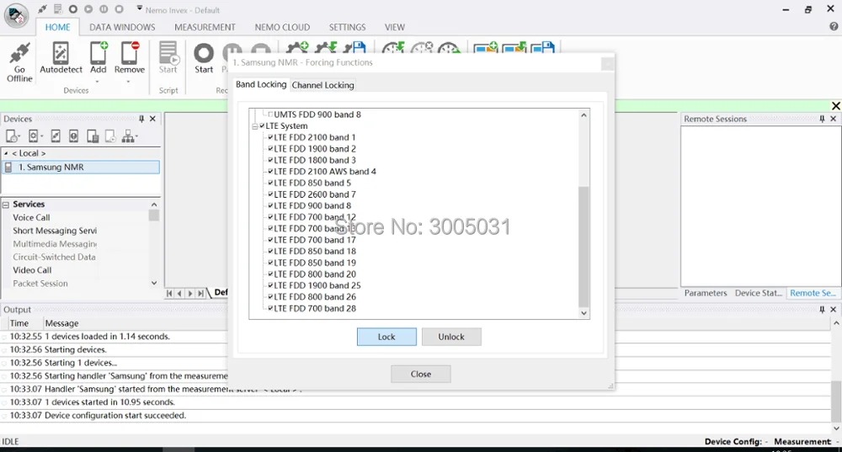
Task: Click record circle icon in quick access bar
Action: (x=73, y=9)
